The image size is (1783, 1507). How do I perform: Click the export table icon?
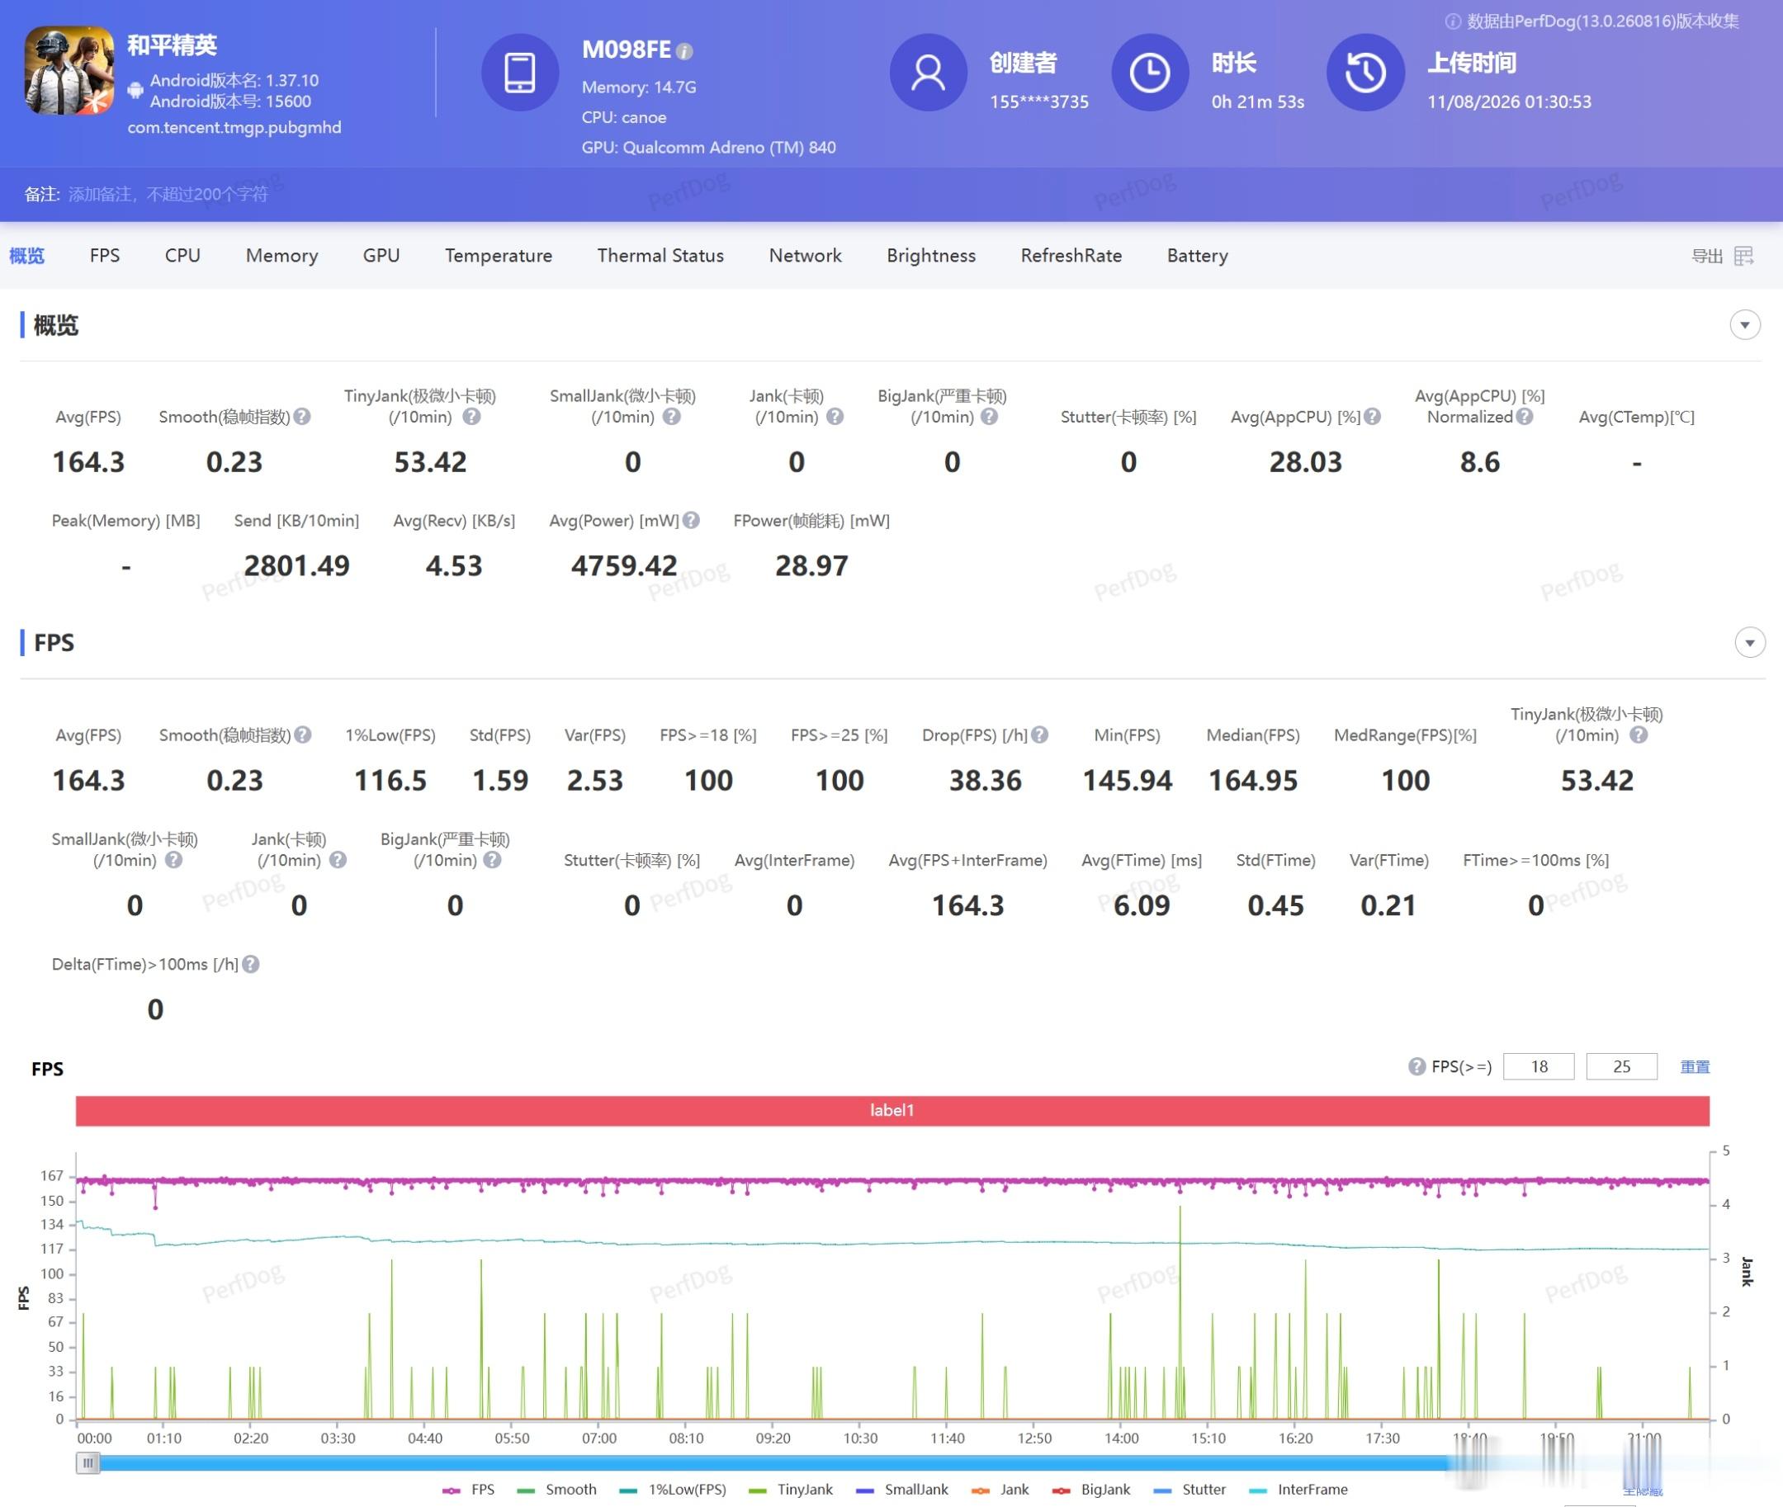tap(1743, 256)
